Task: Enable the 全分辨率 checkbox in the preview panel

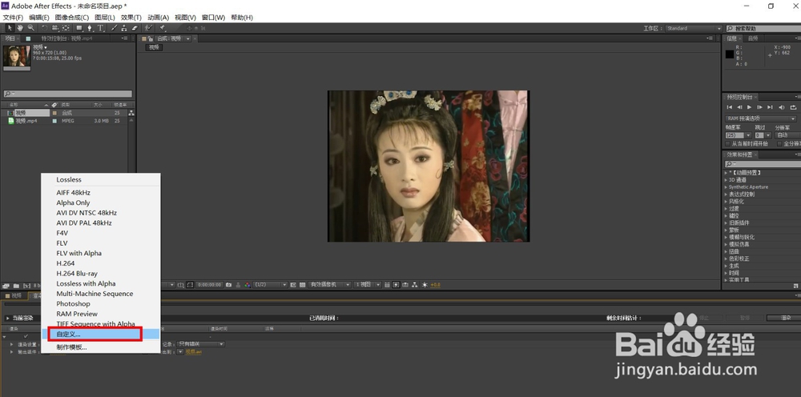Action: (x=779, y=144)
